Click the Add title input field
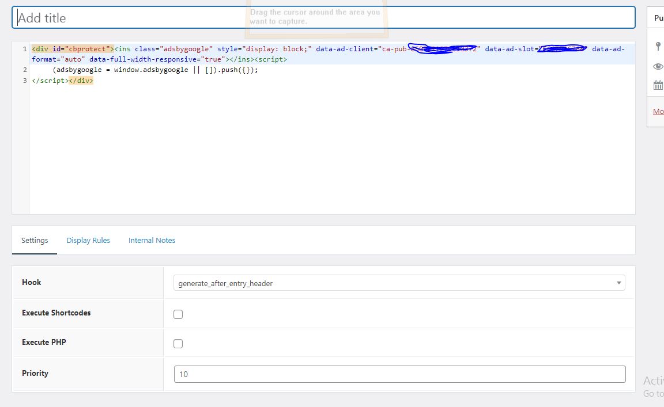The image size is (664, 407). pos(323,18)
